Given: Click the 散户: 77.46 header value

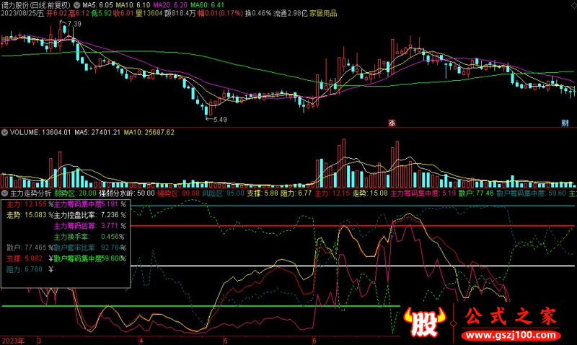Looking at the screenshot, I should point(477,193).
